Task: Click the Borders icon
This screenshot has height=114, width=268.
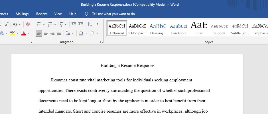Action: point(92,33)
